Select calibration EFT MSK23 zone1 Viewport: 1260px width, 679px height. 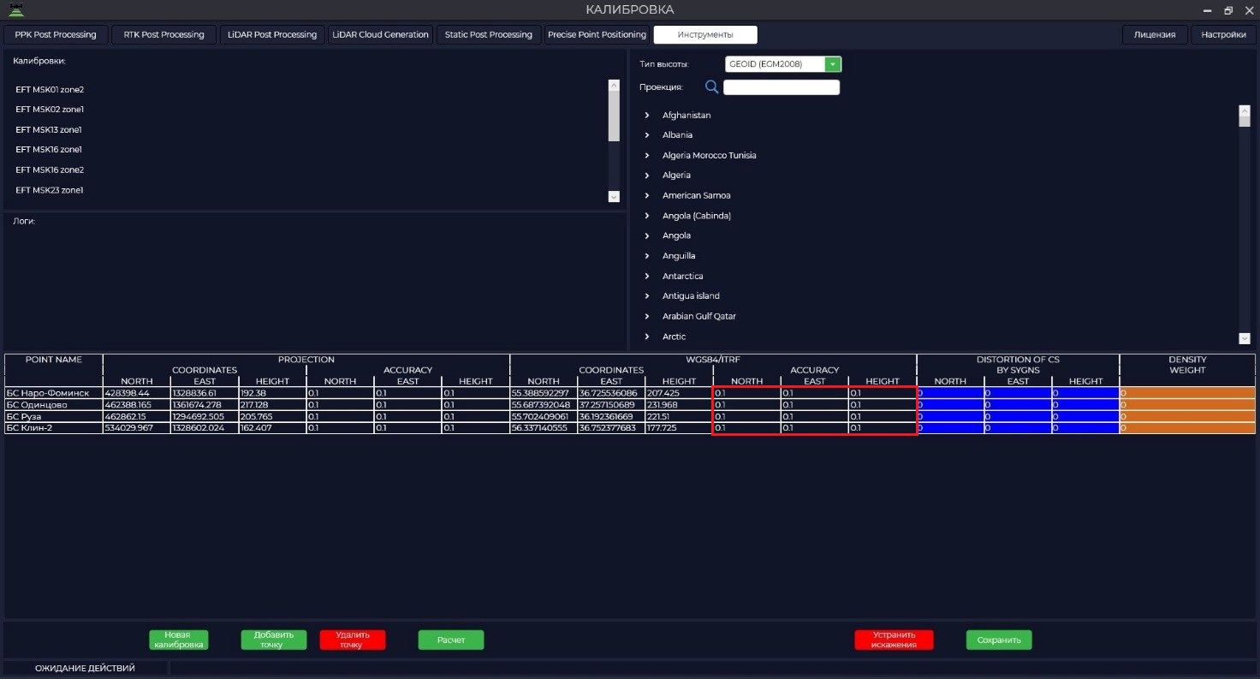pyautogui.click(x=50, y=190)
